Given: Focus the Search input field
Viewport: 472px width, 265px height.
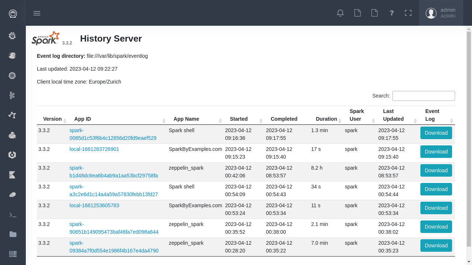Looking at the screenshot, I should [x=424, y=96].
